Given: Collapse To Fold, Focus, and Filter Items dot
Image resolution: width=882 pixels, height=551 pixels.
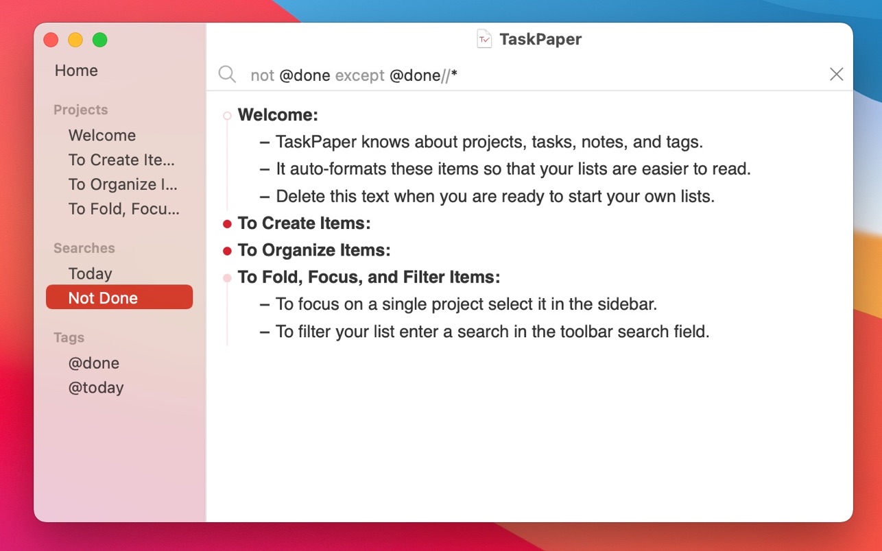Looking at the screenshot, I should pos(227,278).
